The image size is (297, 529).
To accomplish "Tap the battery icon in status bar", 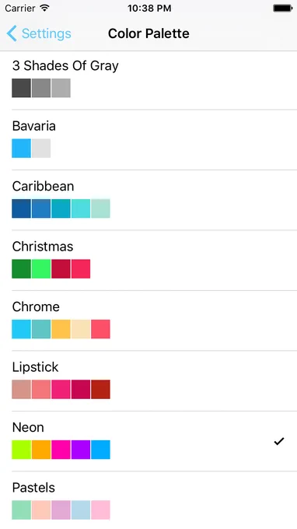I will point(282,8).
